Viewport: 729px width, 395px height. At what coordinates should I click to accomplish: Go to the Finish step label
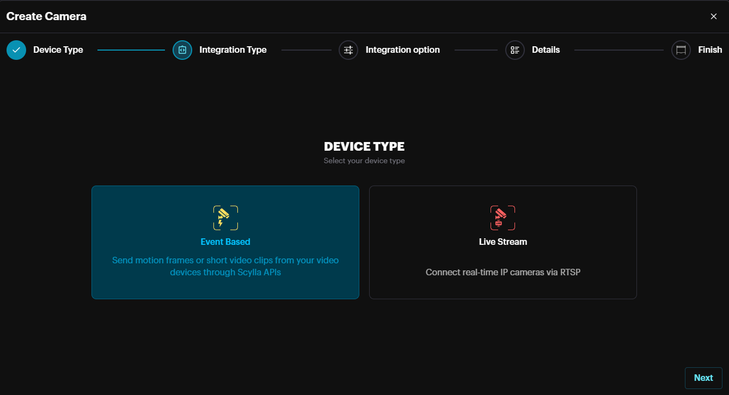(x=710, y=50)
